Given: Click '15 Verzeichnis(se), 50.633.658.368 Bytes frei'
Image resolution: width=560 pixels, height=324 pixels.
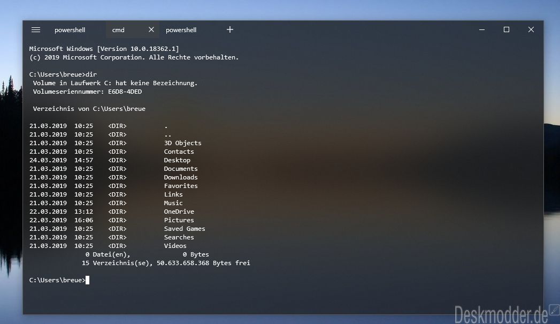Looking at the screenshot, I should tap(166, 263).
